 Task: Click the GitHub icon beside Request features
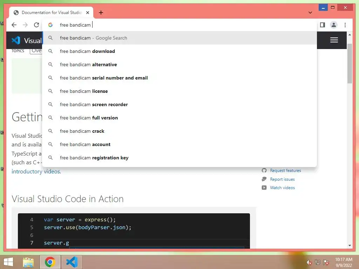coord(264,171)
